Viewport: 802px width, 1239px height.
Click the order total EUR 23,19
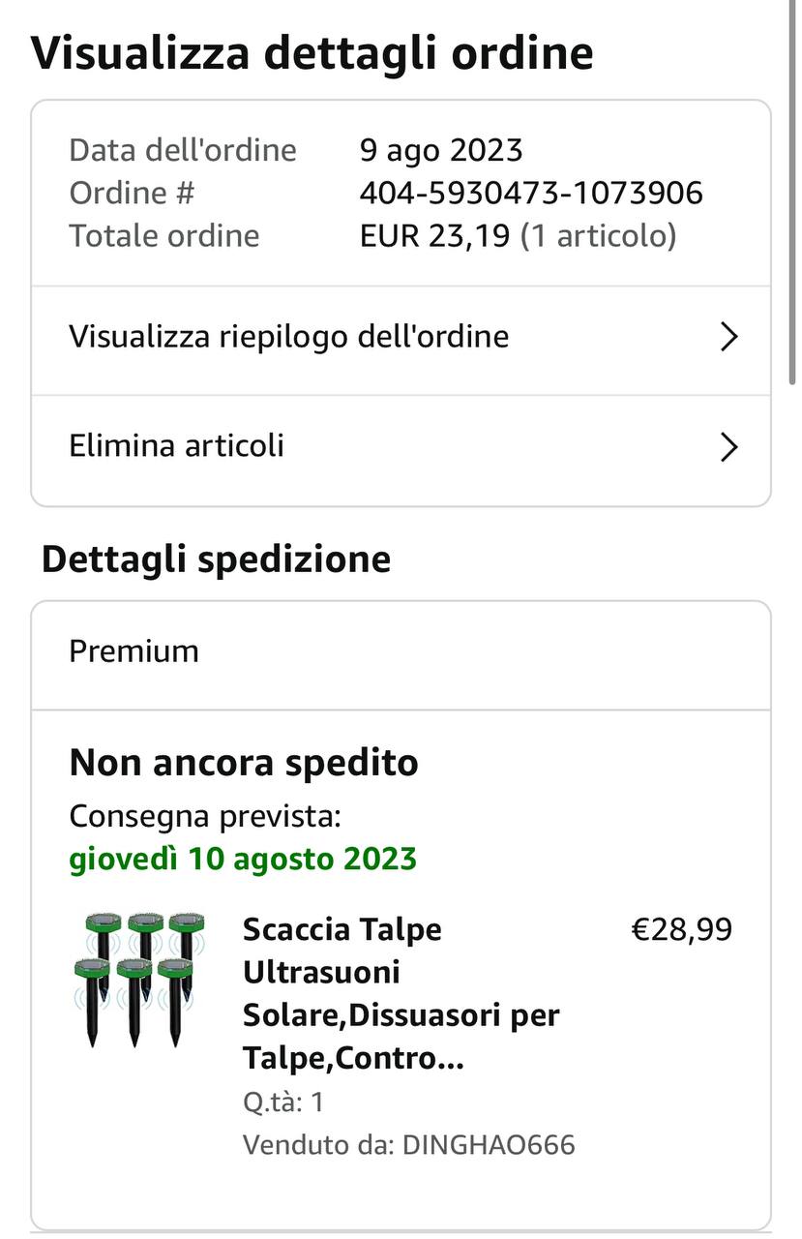434,236
